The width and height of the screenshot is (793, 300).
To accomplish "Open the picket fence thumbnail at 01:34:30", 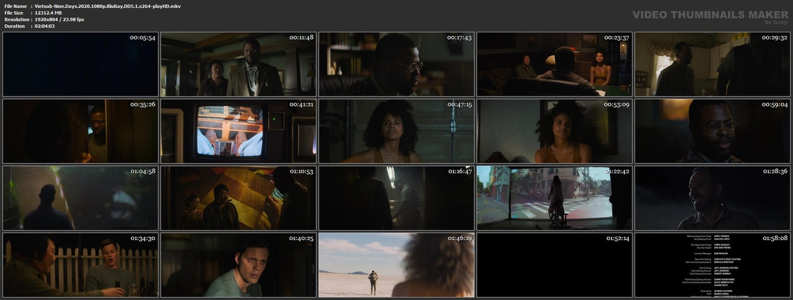I will (81, 265).
